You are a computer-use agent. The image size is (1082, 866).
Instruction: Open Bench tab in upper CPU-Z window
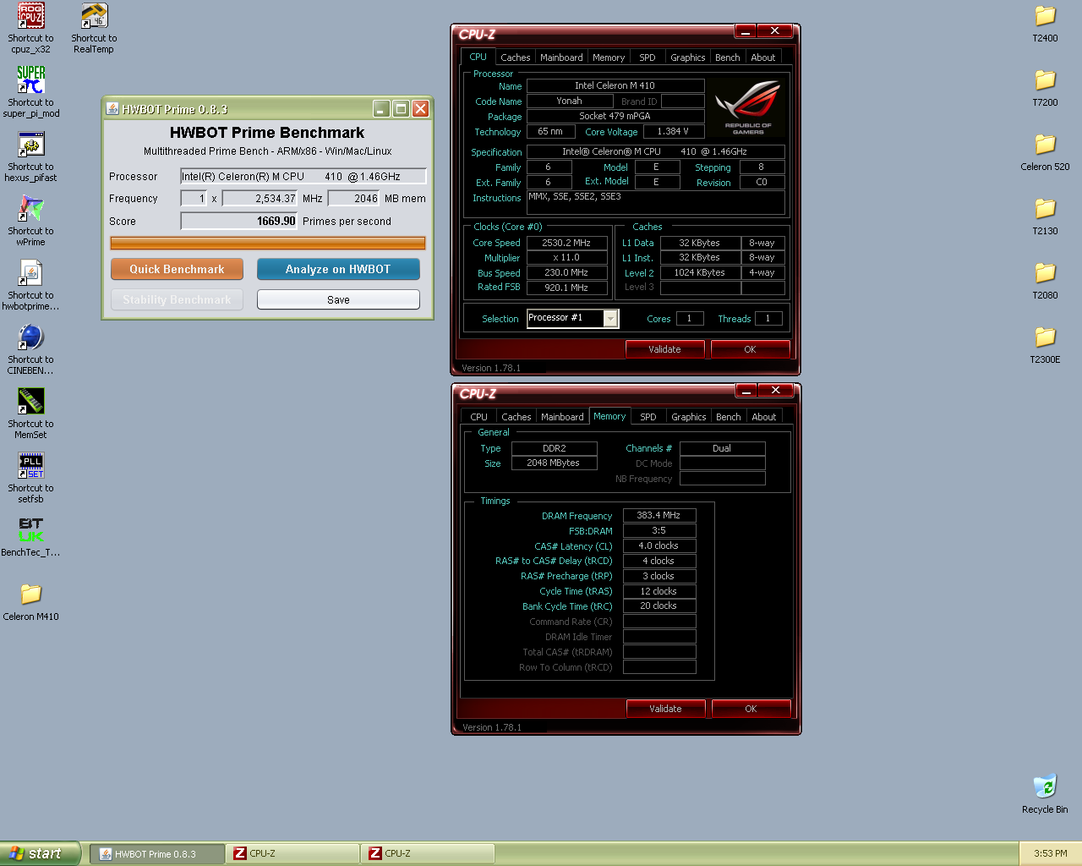[x=728, y=58]
